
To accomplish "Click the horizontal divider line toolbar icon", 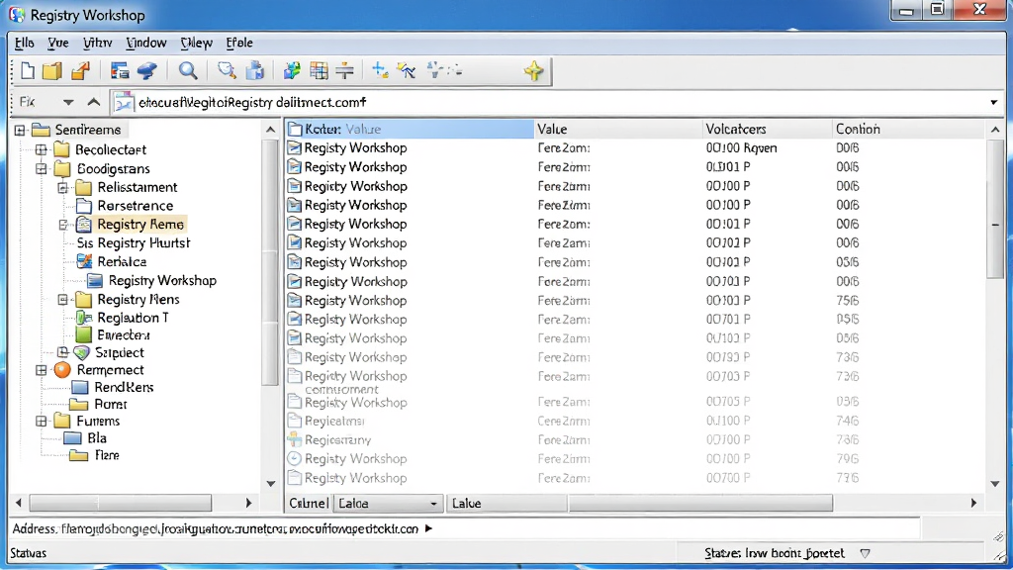I will (x=345, y=70).
